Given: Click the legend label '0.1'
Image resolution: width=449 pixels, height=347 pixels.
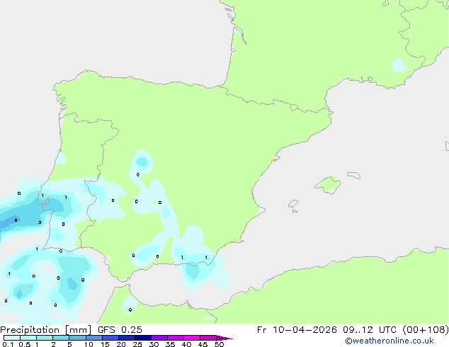Looking at the screenshot, I should 8,344.
